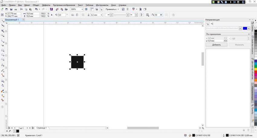This screenshot has width=257, height=138.
Task: Select the Rectangle tool
Action: 3,50
